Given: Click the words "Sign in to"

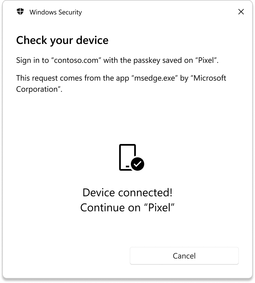Looking at the screenshot, I should coord(32,60).
